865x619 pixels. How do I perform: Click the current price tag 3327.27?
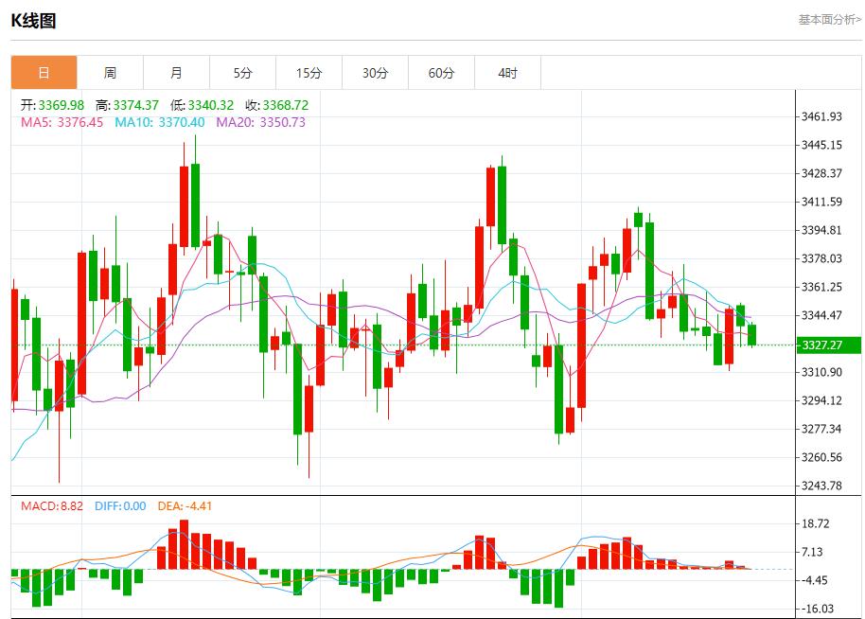[821, 346]
